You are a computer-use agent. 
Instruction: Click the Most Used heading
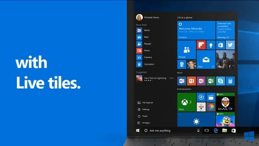(x=141, y=25)
